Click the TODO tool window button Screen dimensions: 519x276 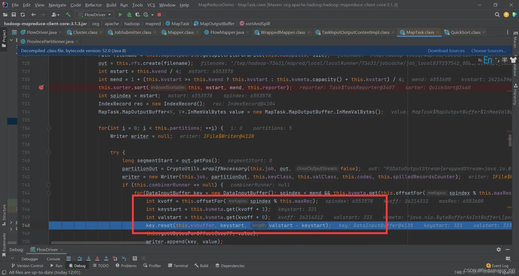coord(101,266)
